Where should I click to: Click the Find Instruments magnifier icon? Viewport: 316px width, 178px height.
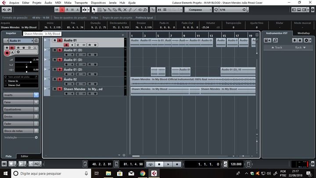pyautogui.click(x=275, y=40)
